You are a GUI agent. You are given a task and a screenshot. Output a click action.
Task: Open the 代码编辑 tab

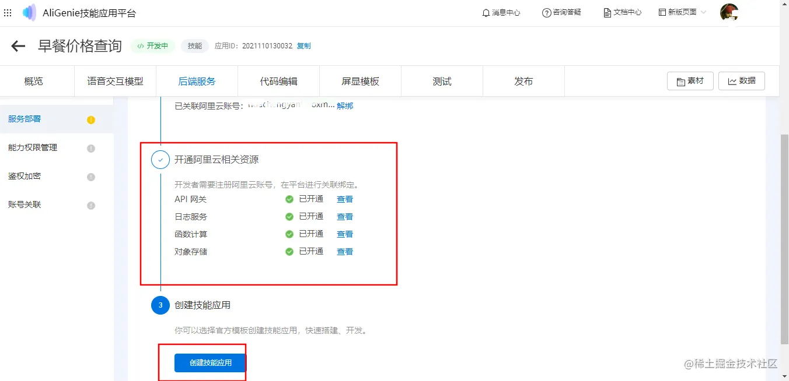(278, 82)
